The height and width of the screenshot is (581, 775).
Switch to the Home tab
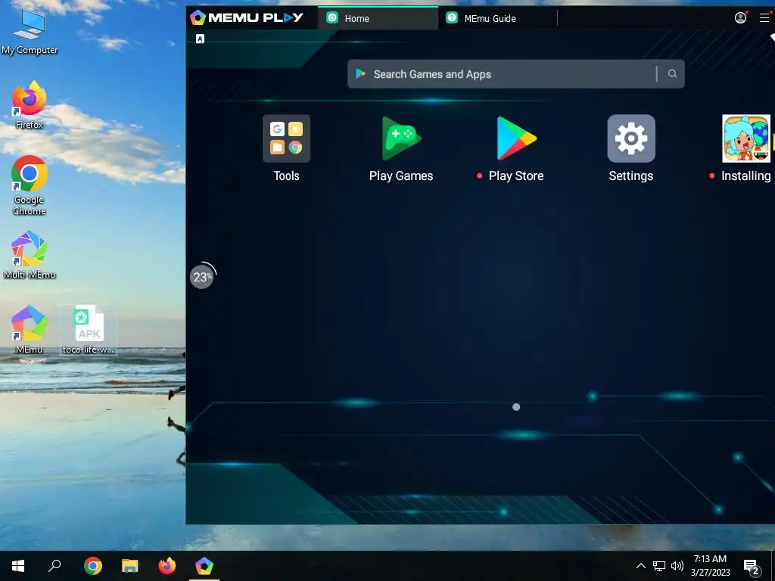click(x=378, y=18)
